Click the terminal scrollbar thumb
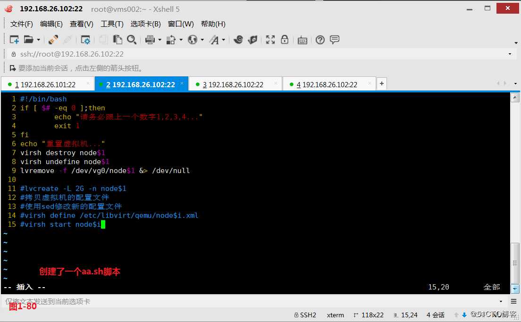This screenshot has width=521, height=322. 515,263
